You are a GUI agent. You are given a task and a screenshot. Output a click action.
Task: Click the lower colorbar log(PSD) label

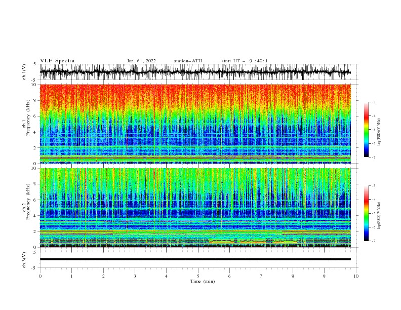tap(379, 216)
